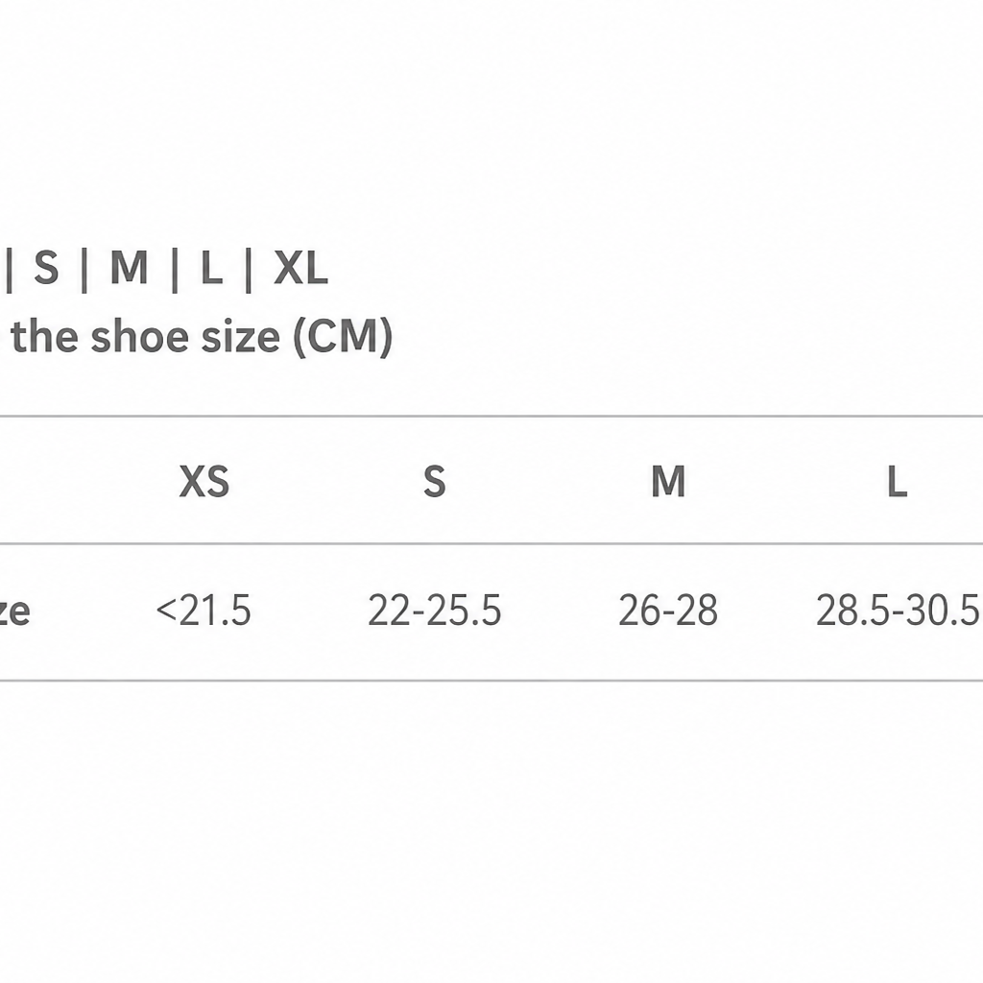Select the 28.5-30.5 cell under L
The image size is (983, 983).
[898, 610]
